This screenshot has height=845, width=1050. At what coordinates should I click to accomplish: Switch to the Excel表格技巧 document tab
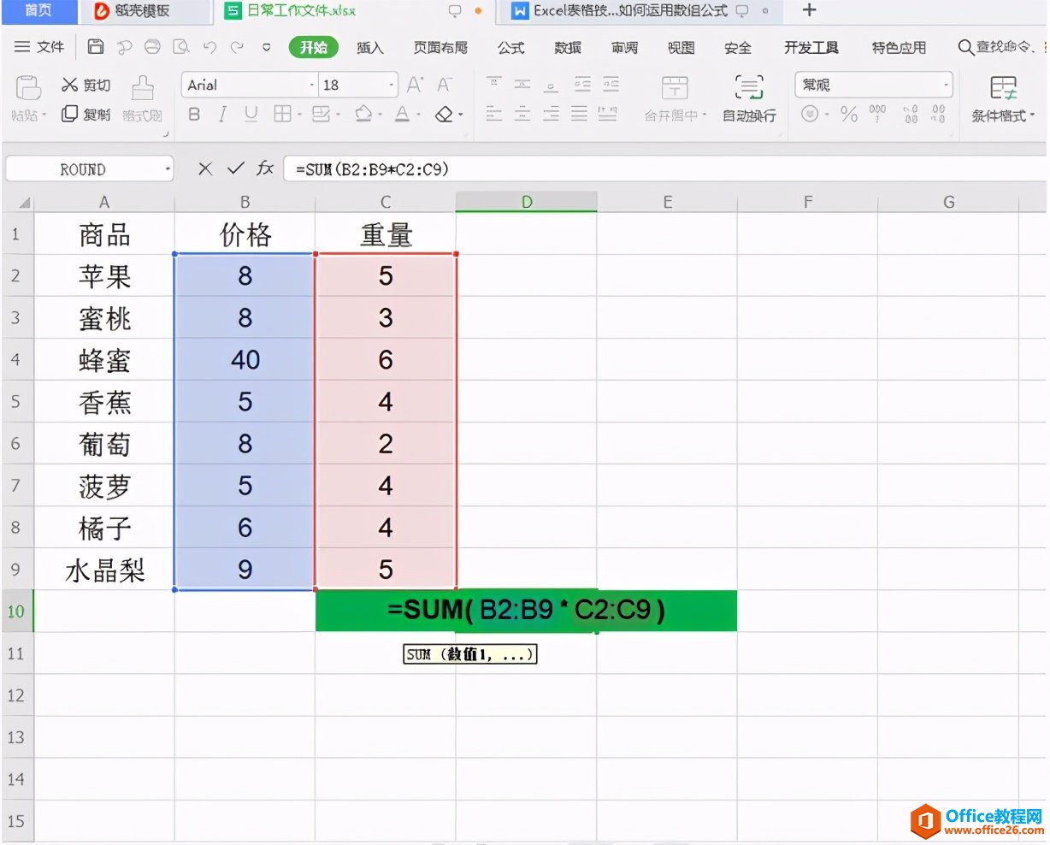pos(641,11)
